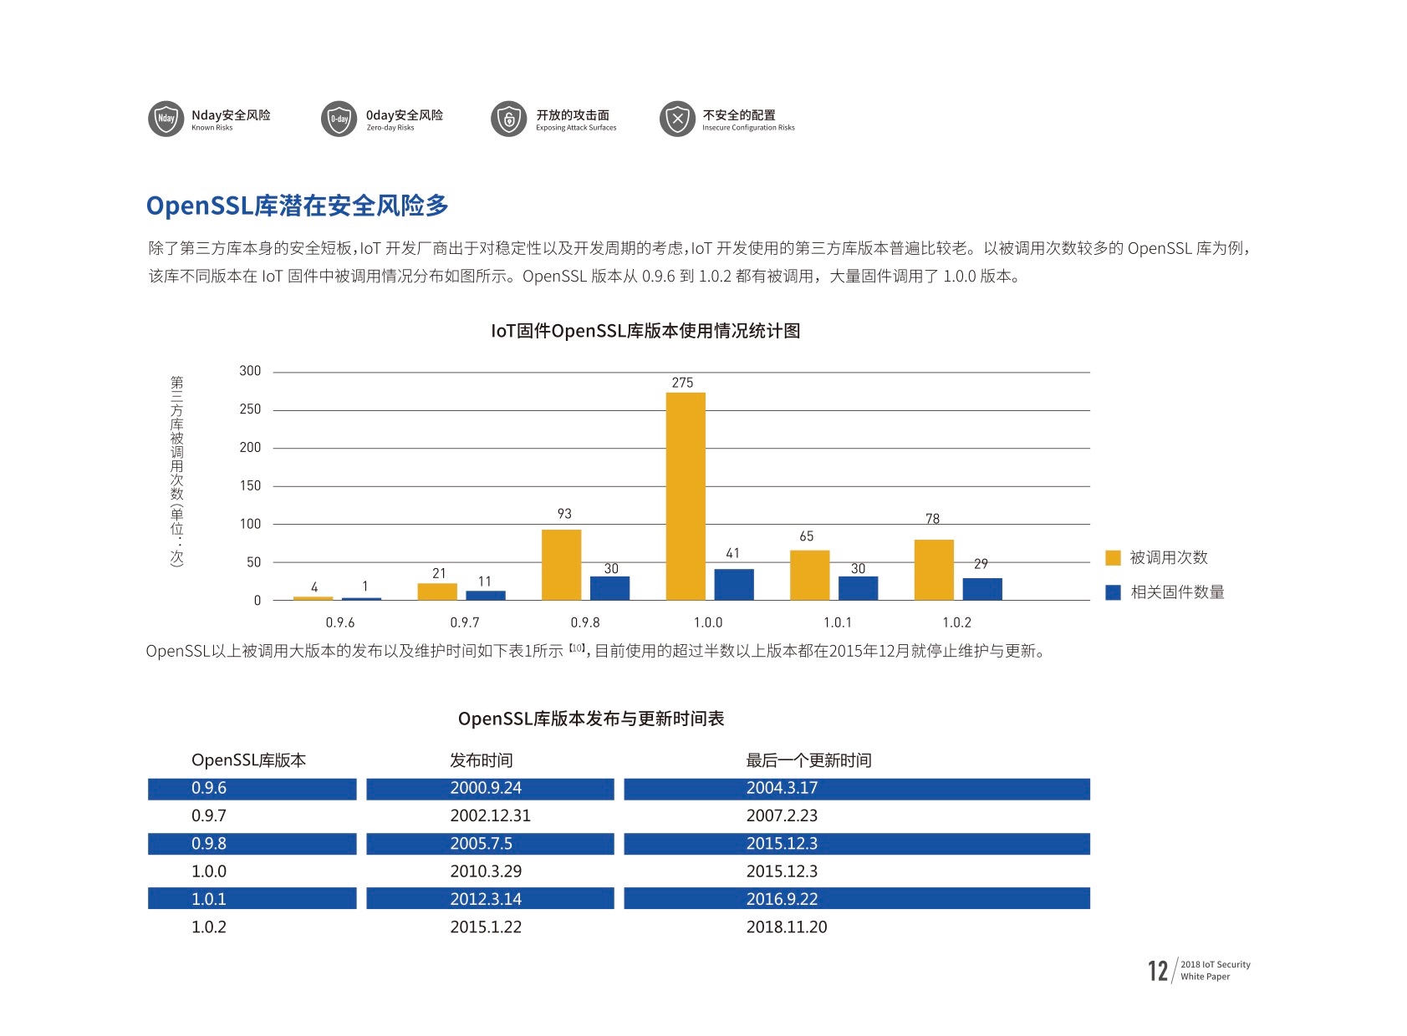
Task: Click the last-update date in the 1.0.0 row
Action: point(783,871)
